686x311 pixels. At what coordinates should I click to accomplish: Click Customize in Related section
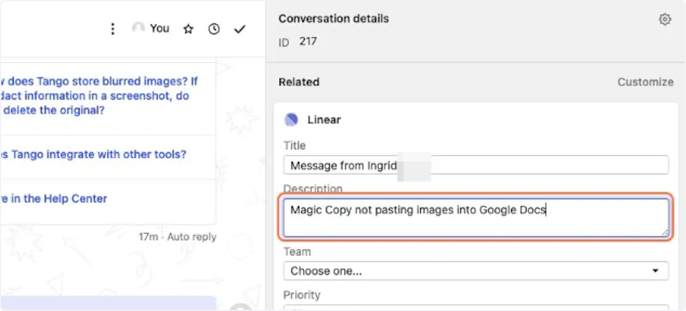[x=645, y=82]
